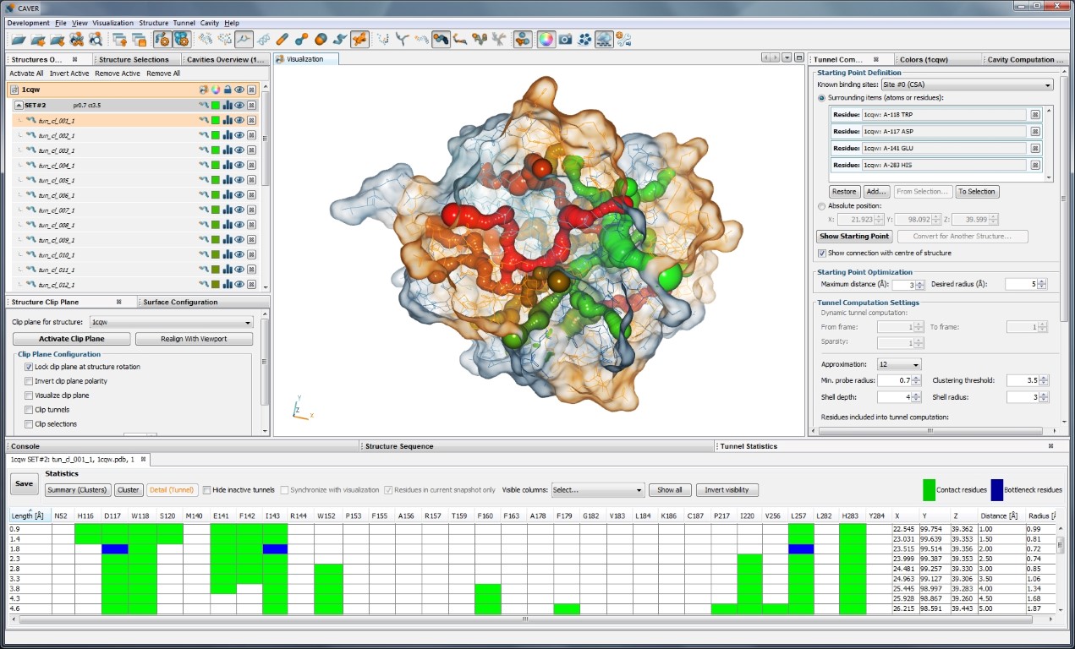Open the Visible columns Select dropdown
This screenshot has height=649, width=1075.
597,490
